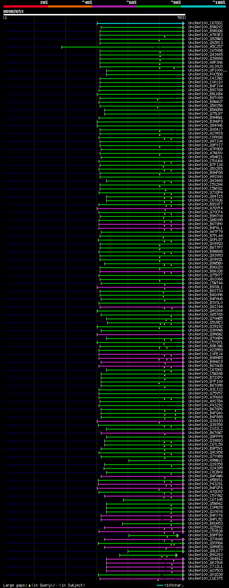Select the UniRef100_C5XU64 label
This screenshot has width=229, height=588.
pos(205,161)
